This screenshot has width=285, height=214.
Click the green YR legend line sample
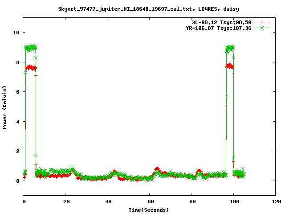tap(262, 28)
